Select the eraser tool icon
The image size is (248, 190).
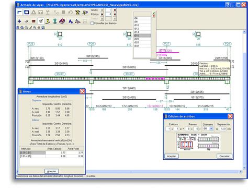coord(27,21)
